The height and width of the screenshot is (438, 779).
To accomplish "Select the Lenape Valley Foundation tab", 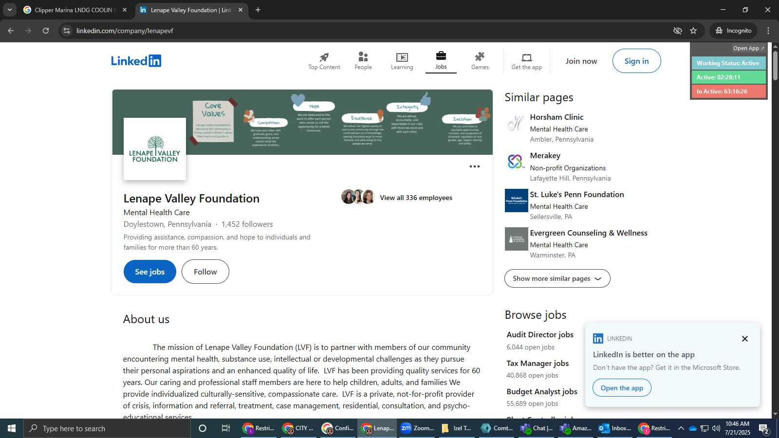I will (191, 10).
